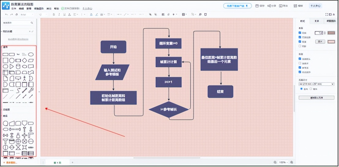Switch to the Arrange tab in right panel
This screenshot has width=339, height=167.
pos(330,21)
